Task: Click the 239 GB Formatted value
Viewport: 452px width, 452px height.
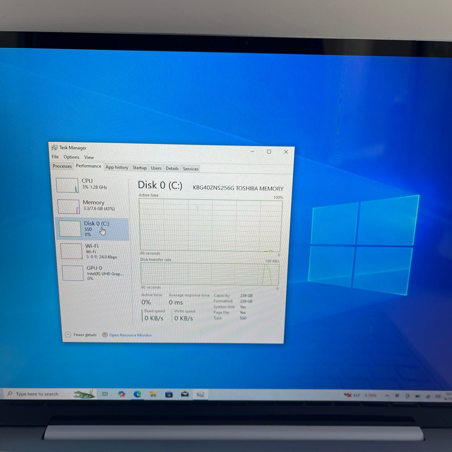Action: point(246,301)
